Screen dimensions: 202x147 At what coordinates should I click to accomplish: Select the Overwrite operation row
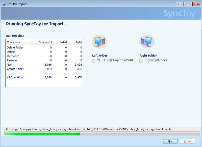pos(13,56)
